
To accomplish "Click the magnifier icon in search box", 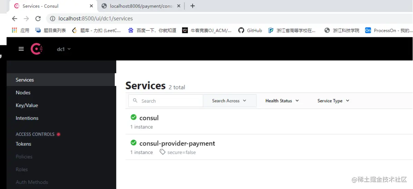I will [135, 101].
